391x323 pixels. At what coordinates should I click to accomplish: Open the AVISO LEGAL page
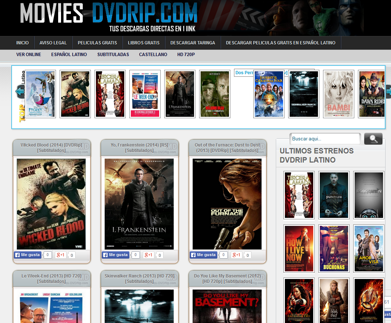[53, 43]
